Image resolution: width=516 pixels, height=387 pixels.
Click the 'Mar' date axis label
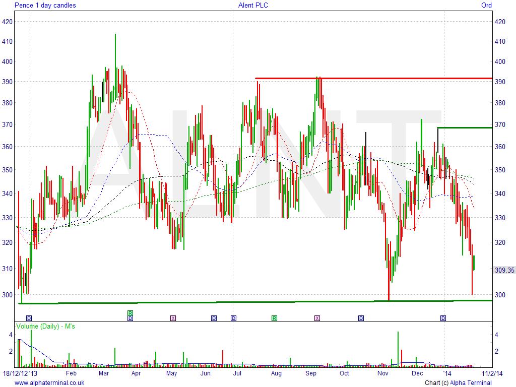click(x=104, y=373)
